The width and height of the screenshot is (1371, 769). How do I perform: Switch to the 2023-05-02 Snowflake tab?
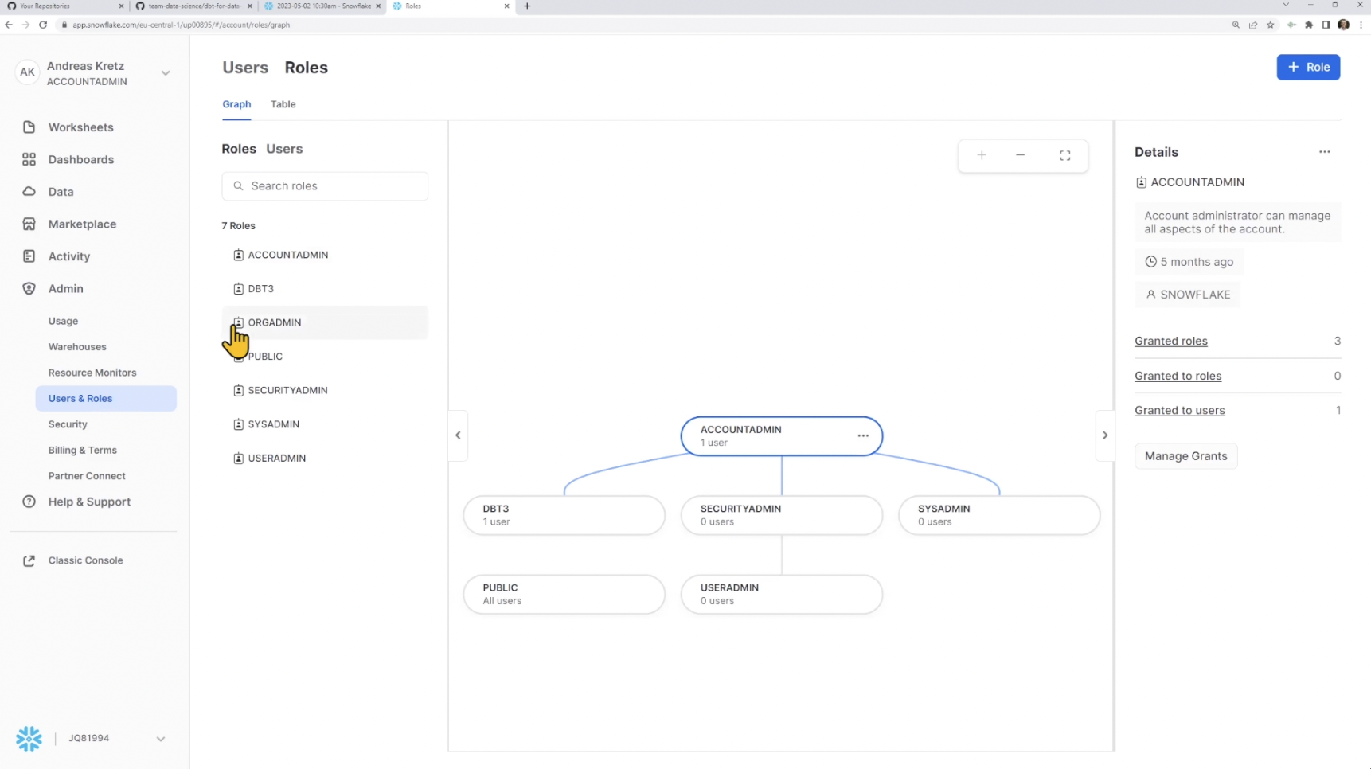321,6
